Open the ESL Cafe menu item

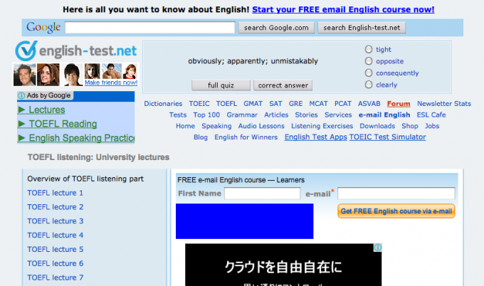click(431, 115)
